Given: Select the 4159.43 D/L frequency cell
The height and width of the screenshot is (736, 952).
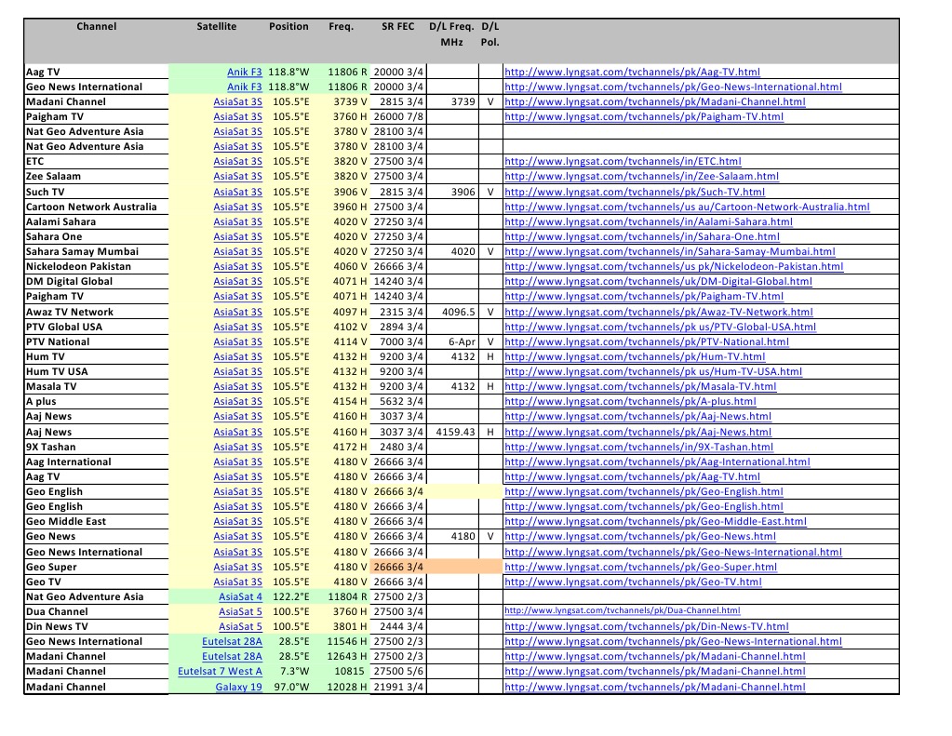Looking at the screenshot, I should pyautogui.click(x=452, y=432).
